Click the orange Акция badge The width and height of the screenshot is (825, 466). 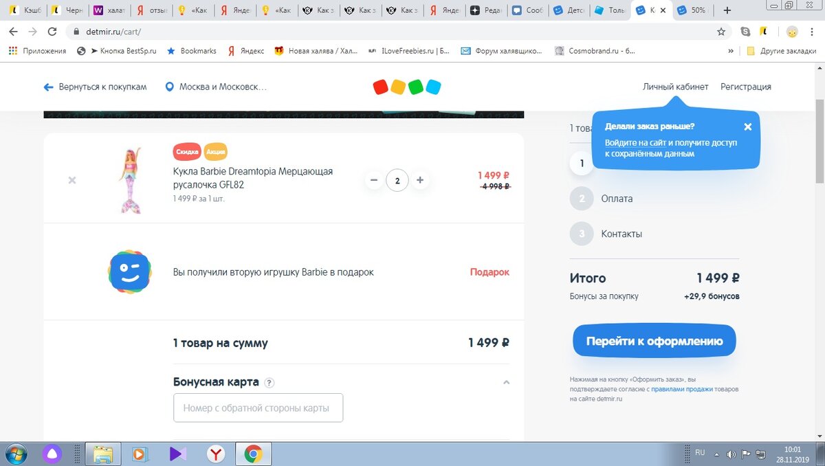[216, 151]
